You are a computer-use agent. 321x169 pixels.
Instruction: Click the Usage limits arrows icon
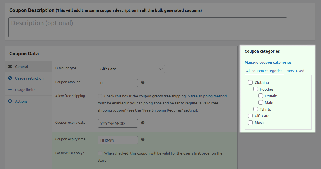coord(10,90)
